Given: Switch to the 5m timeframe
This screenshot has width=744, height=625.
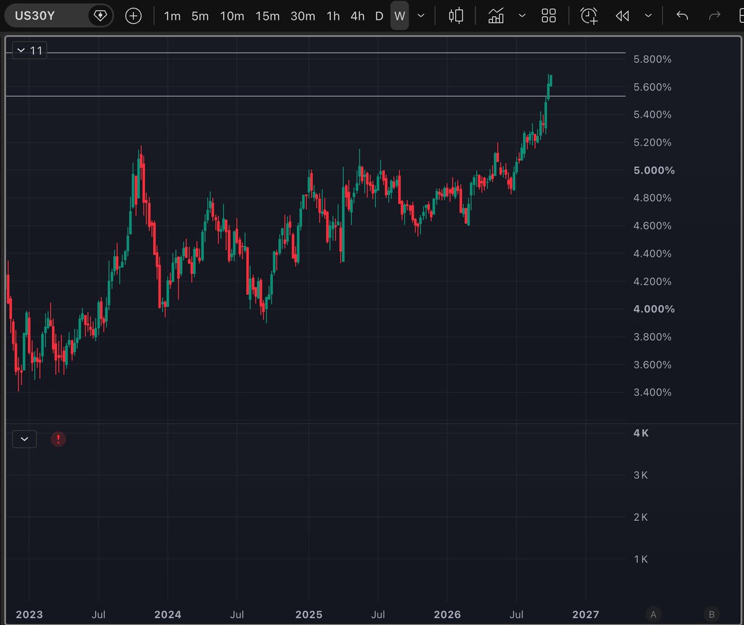Looking at the screenshot, I should pos(200,16).
